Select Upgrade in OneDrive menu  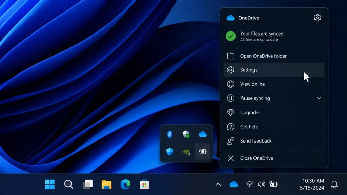pyautogui.click(x=274, y=112)
